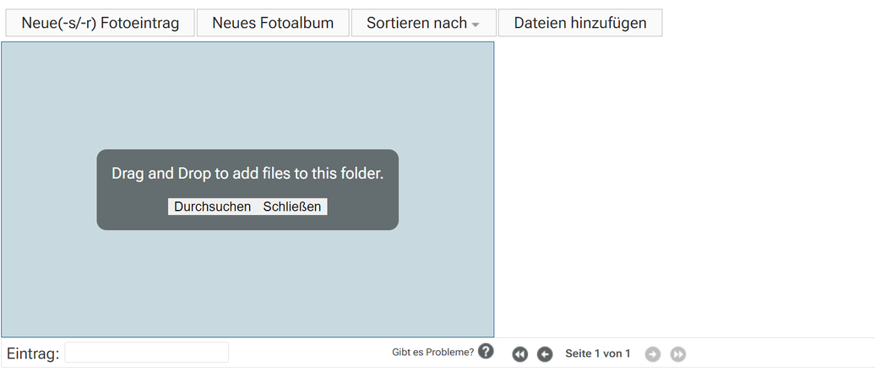Go to previous page arrow icon
Screen dimensions: 875x388
(x=545, y=354)
